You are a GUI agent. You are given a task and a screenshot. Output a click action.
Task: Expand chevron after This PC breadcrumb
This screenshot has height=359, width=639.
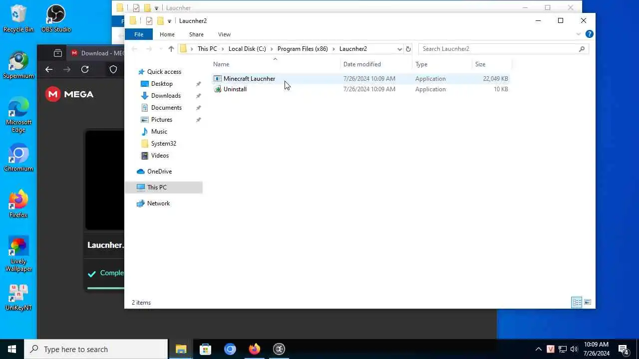tap(222, 49)
